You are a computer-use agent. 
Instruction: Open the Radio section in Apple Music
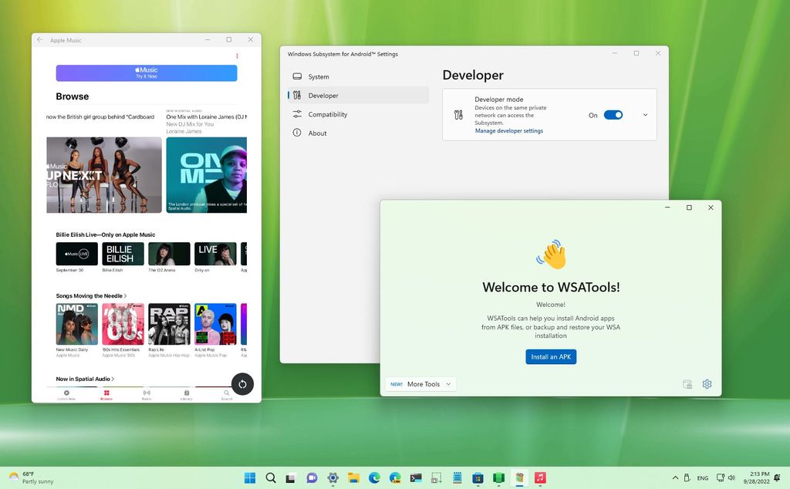click(x=147, y=393)
